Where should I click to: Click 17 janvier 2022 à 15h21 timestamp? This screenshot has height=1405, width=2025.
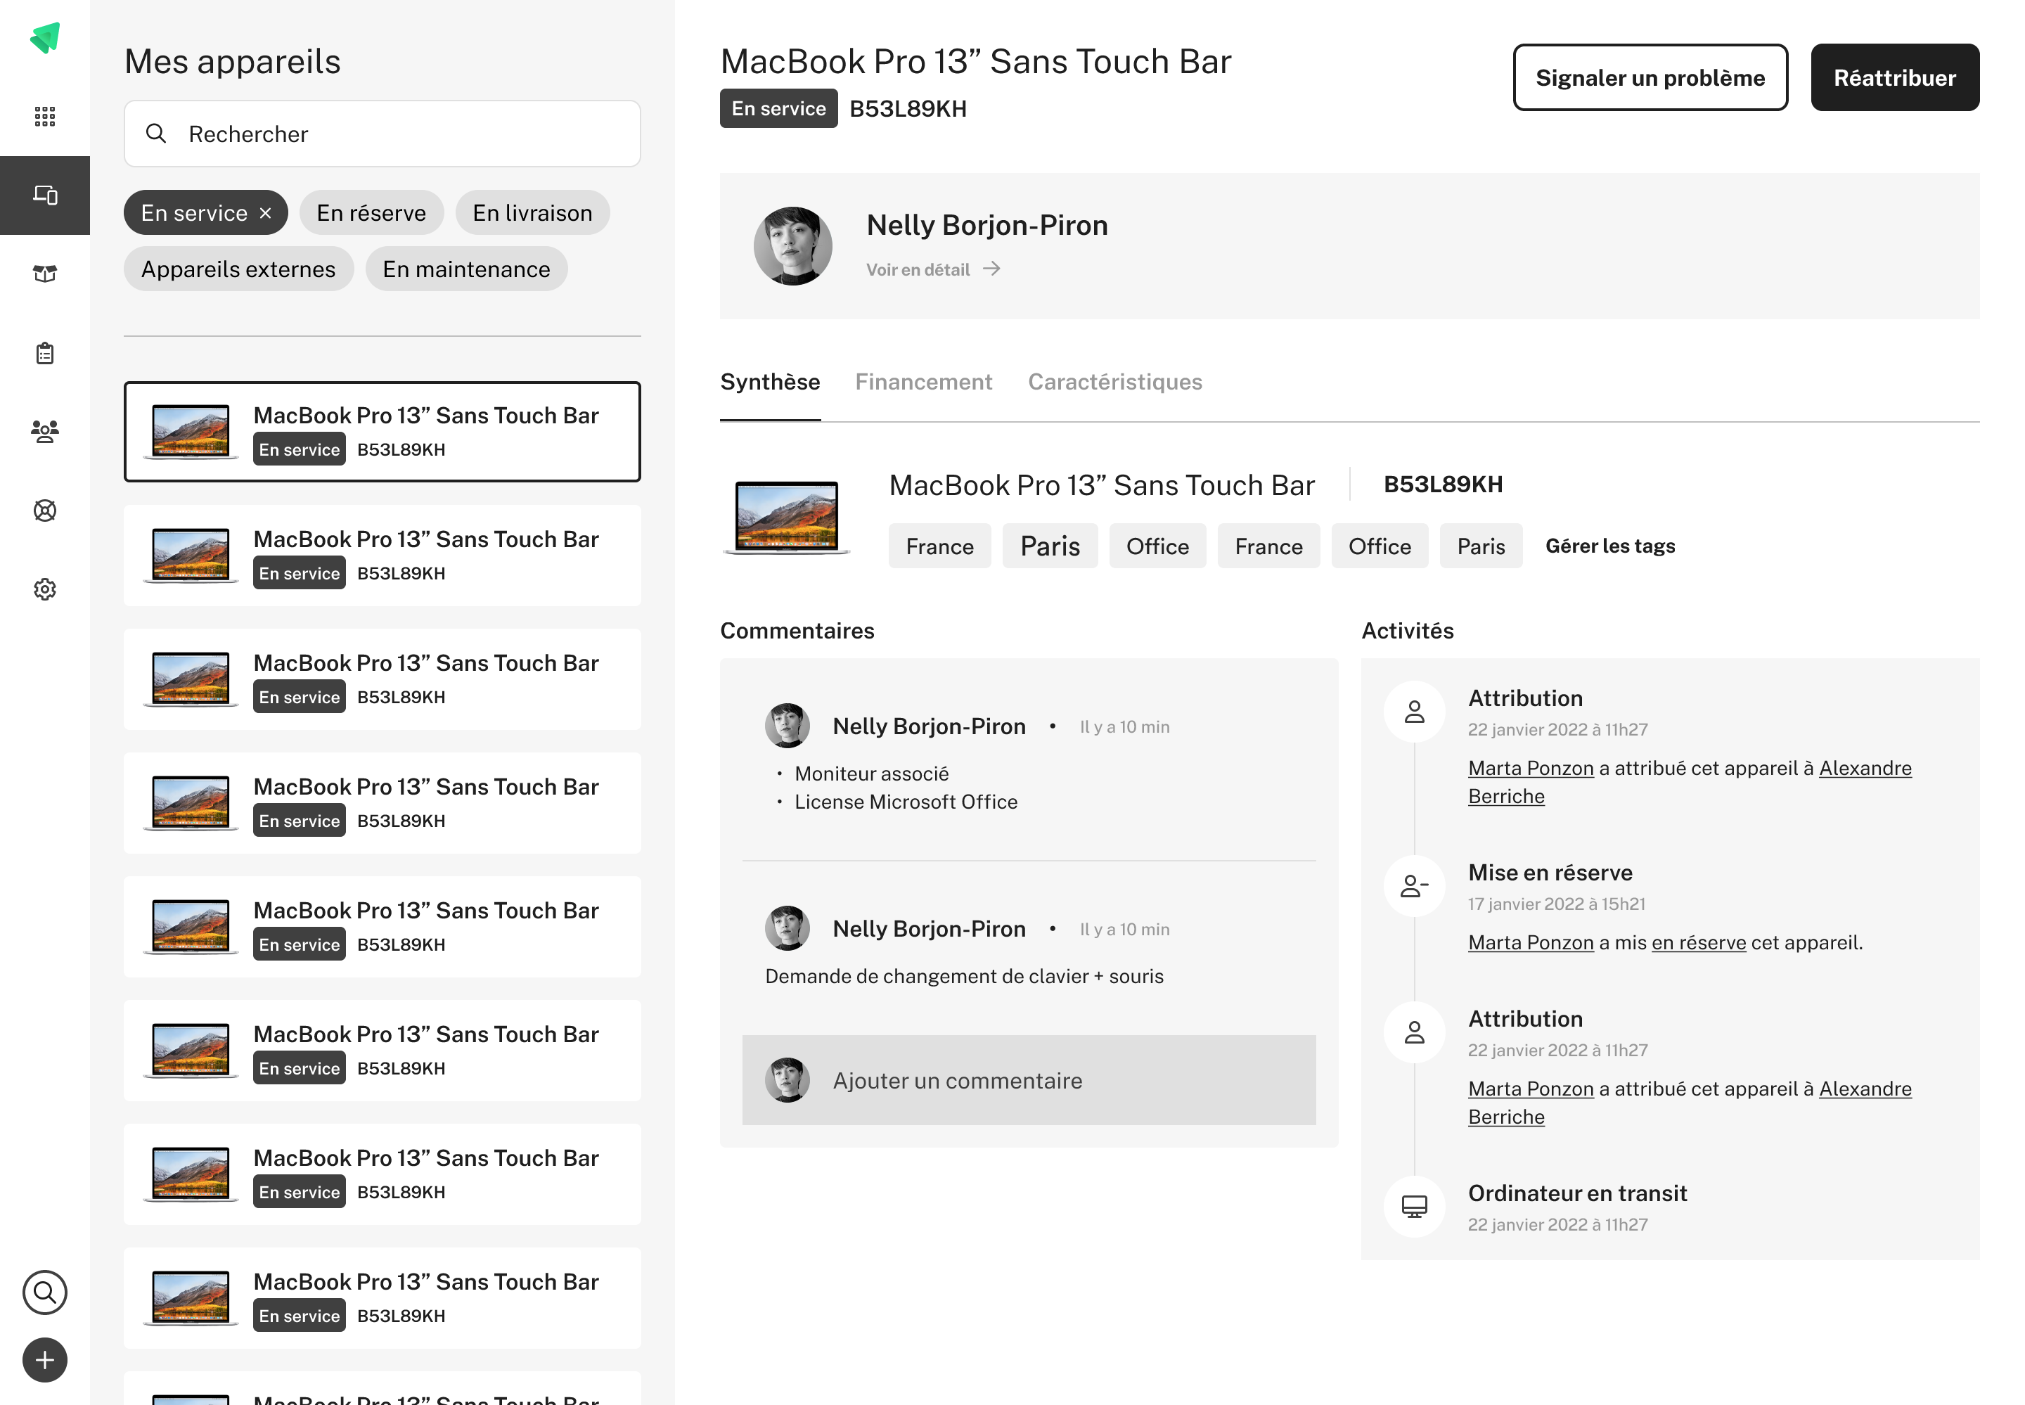[1555, 904]
